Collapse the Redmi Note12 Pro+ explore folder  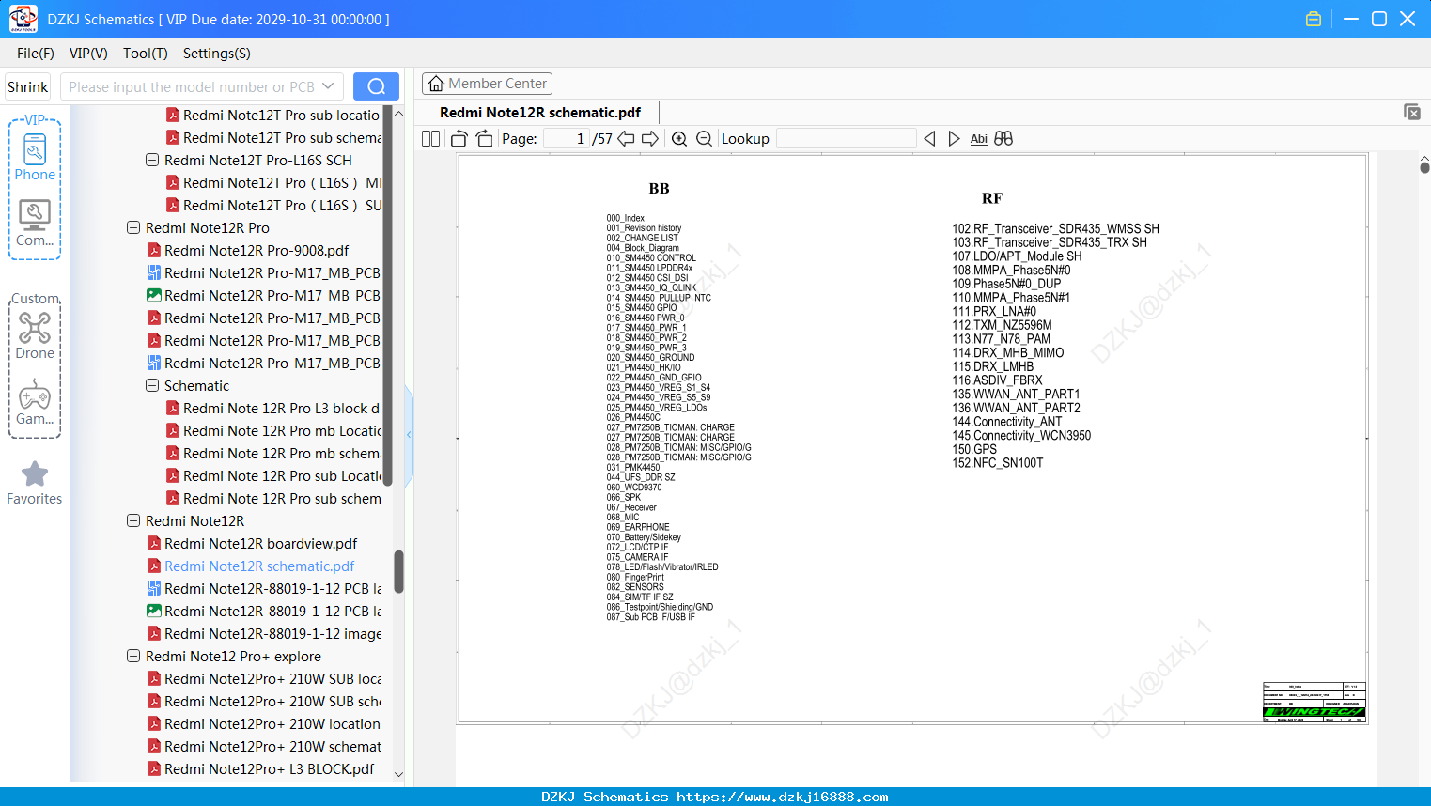tap(133, 657)
